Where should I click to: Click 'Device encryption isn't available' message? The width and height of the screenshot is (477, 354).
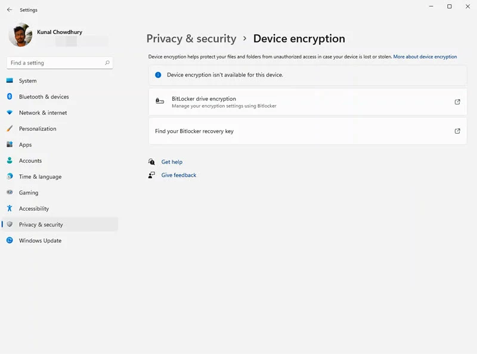(x=225, y=75)
